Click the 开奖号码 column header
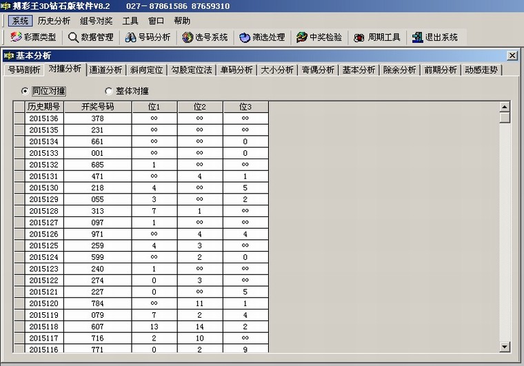Viewport: 524px width, 366px height. 97,107
